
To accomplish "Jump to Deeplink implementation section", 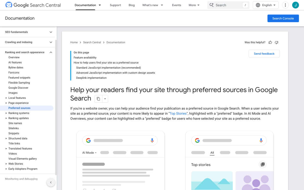I will tap(91, 78).
